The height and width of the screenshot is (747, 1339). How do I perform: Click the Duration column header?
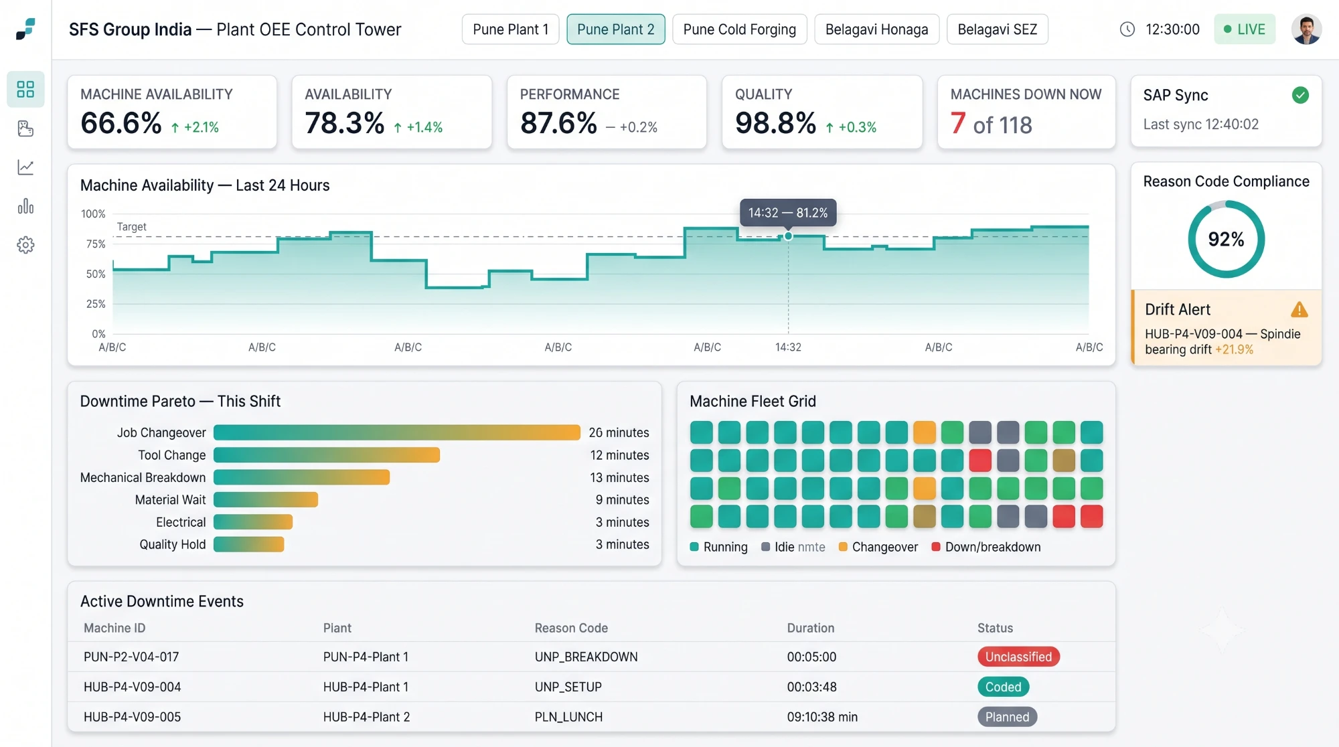click(810, 628)
